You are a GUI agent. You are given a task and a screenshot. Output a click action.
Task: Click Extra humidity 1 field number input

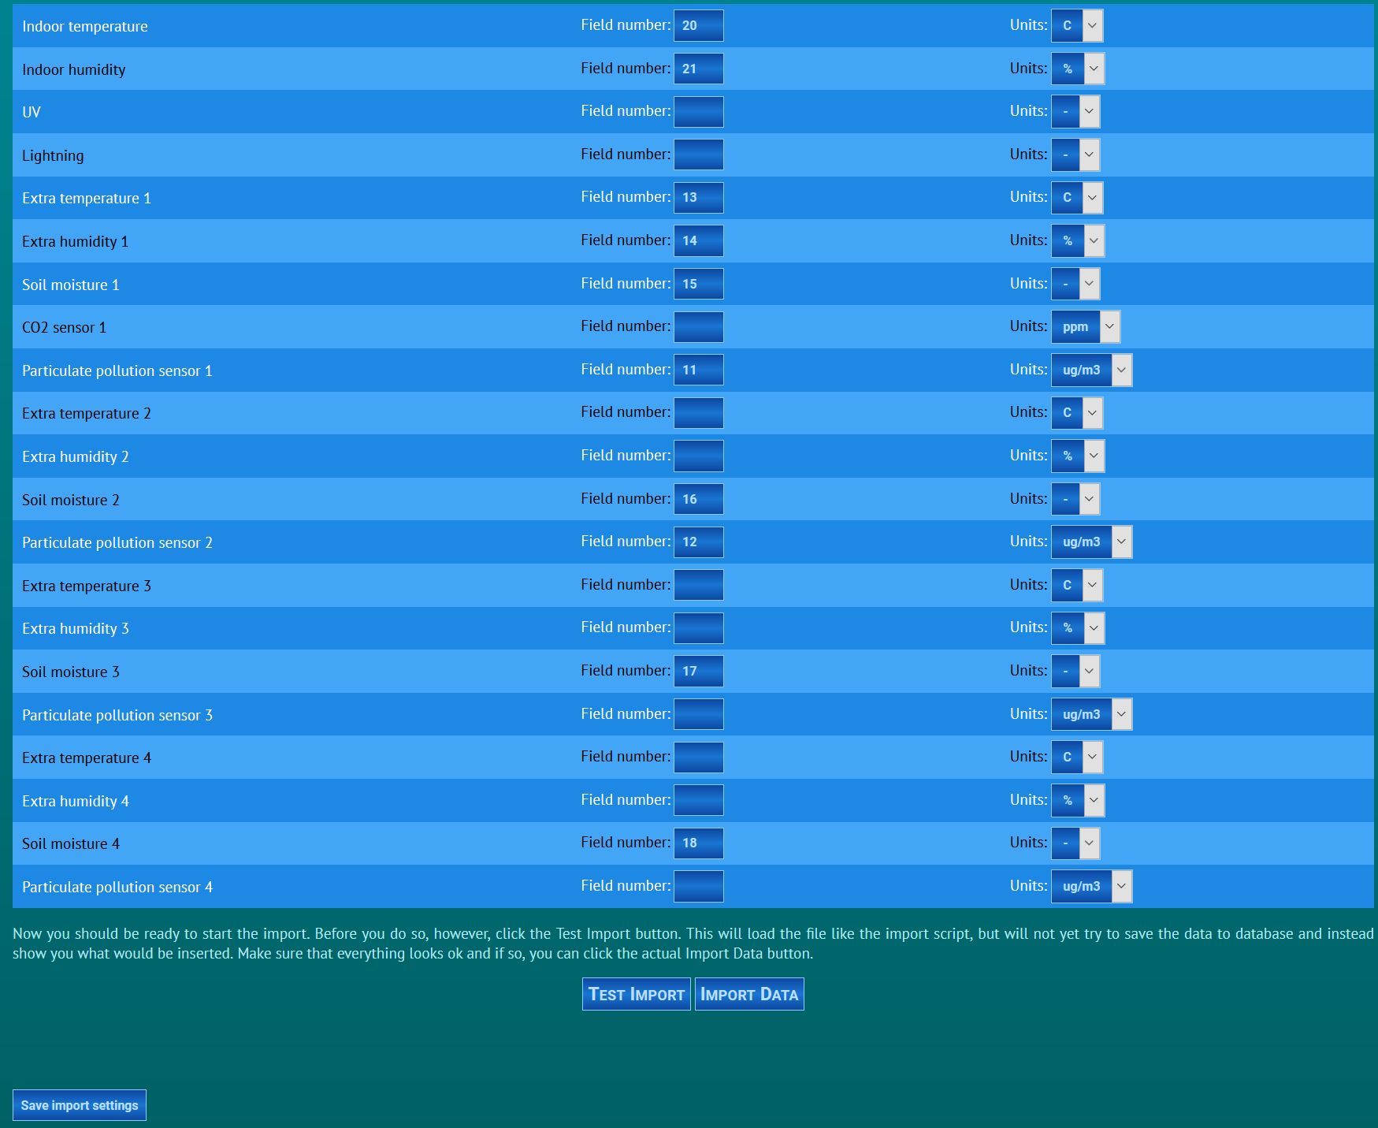pyautogui.click(x=699, y=240)
